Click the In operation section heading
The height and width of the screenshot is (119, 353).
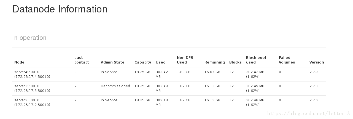click(29, 38)
